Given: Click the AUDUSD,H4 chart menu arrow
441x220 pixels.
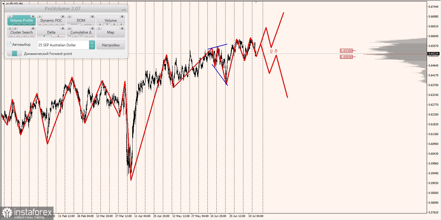Looking at the screenshot, I should [x=3, y=4].
